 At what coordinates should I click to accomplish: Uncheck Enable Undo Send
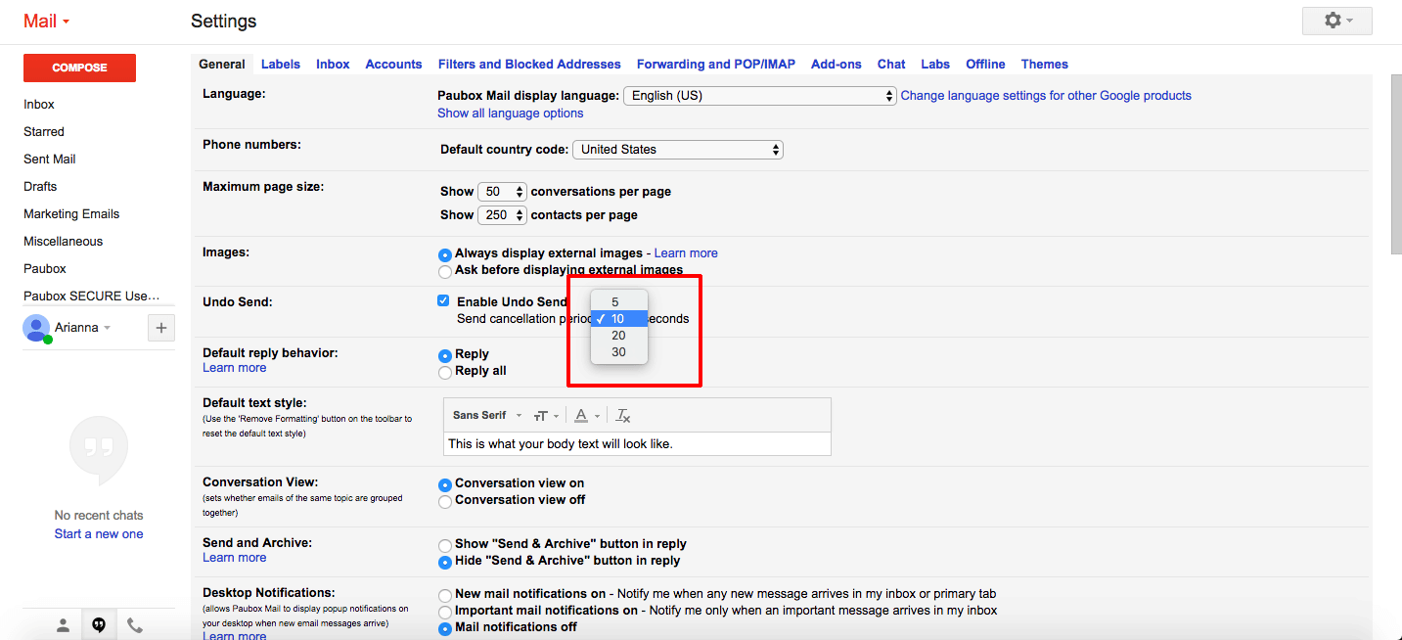443,300
